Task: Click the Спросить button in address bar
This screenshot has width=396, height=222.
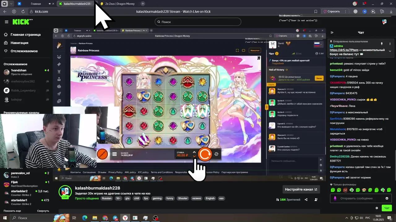Action: pyautogui.click(x=332, y=11)
